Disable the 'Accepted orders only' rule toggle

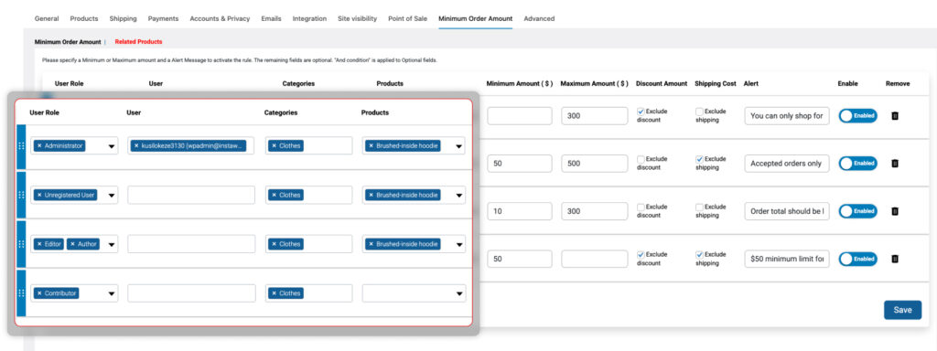coord(858,164)
